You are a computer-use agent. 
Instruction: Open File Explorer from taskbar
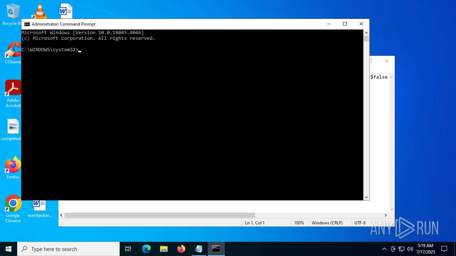[x=164, y=249]
